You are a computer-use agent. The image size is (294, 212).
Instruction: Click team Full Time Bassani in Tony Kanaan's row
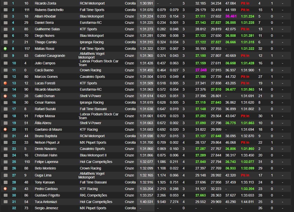pos(93,182)
